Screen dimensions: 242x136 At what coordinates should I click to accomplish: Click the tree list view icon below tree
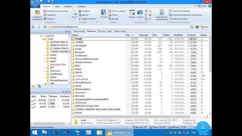[39, 87]
